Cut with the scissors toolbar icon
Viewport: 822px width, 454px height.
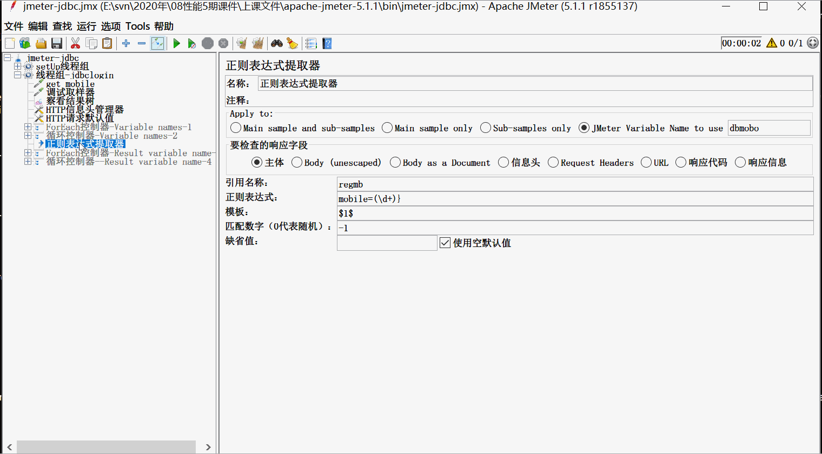click(x=76, y=43)
